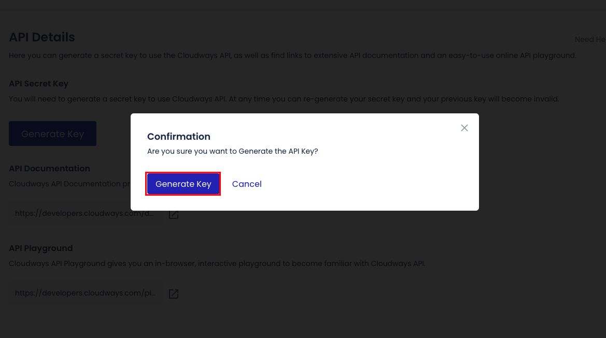Click the confirmation question text
This screenshot has width=606, height=338.
233,151
